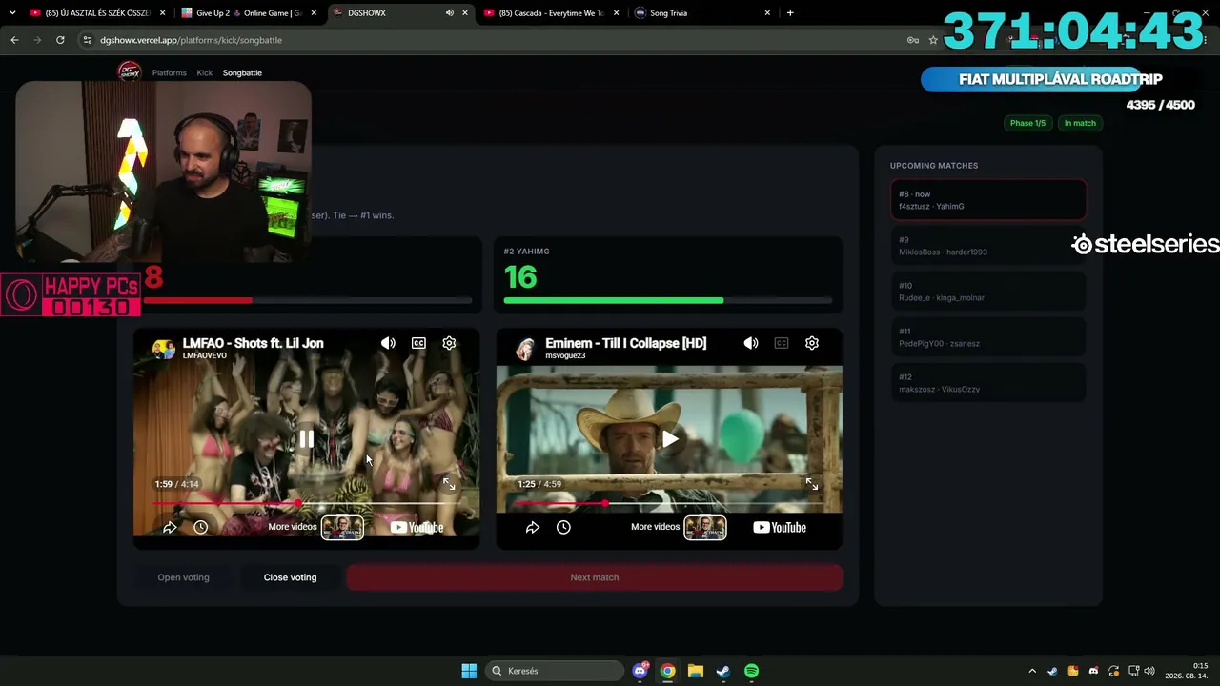Open the Windows Start menu

click(469, 671)
